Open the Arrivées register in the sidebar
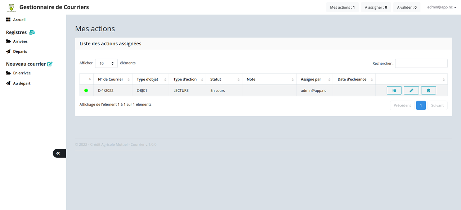Image resolution: width=461 pixels, height=210 pixels. (20, 41)
